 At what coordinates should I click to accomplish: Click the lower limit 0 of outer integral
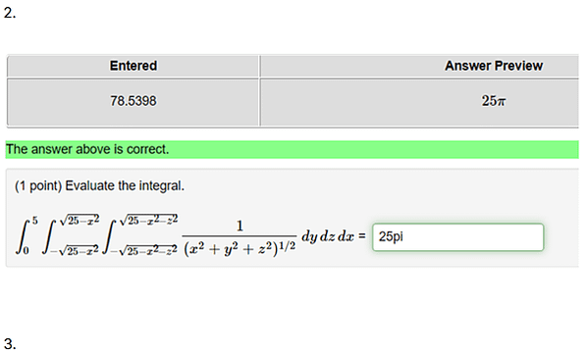click(x=26, y=251)
